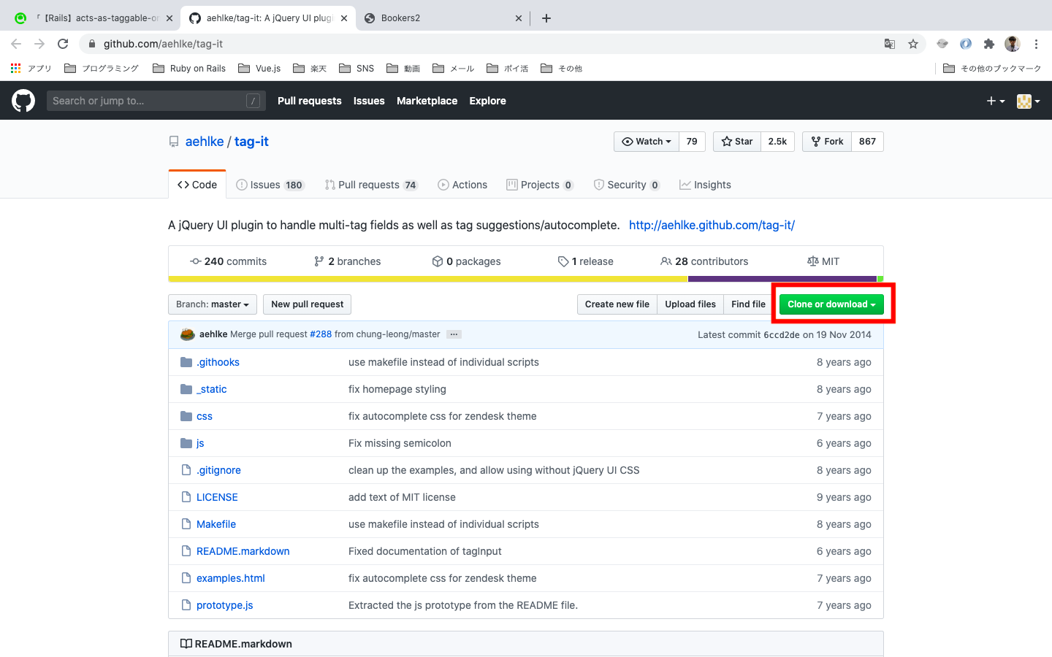
Task: Open the user avatar menu in header
Action: pyautogui.click(x=1028, y=101)
